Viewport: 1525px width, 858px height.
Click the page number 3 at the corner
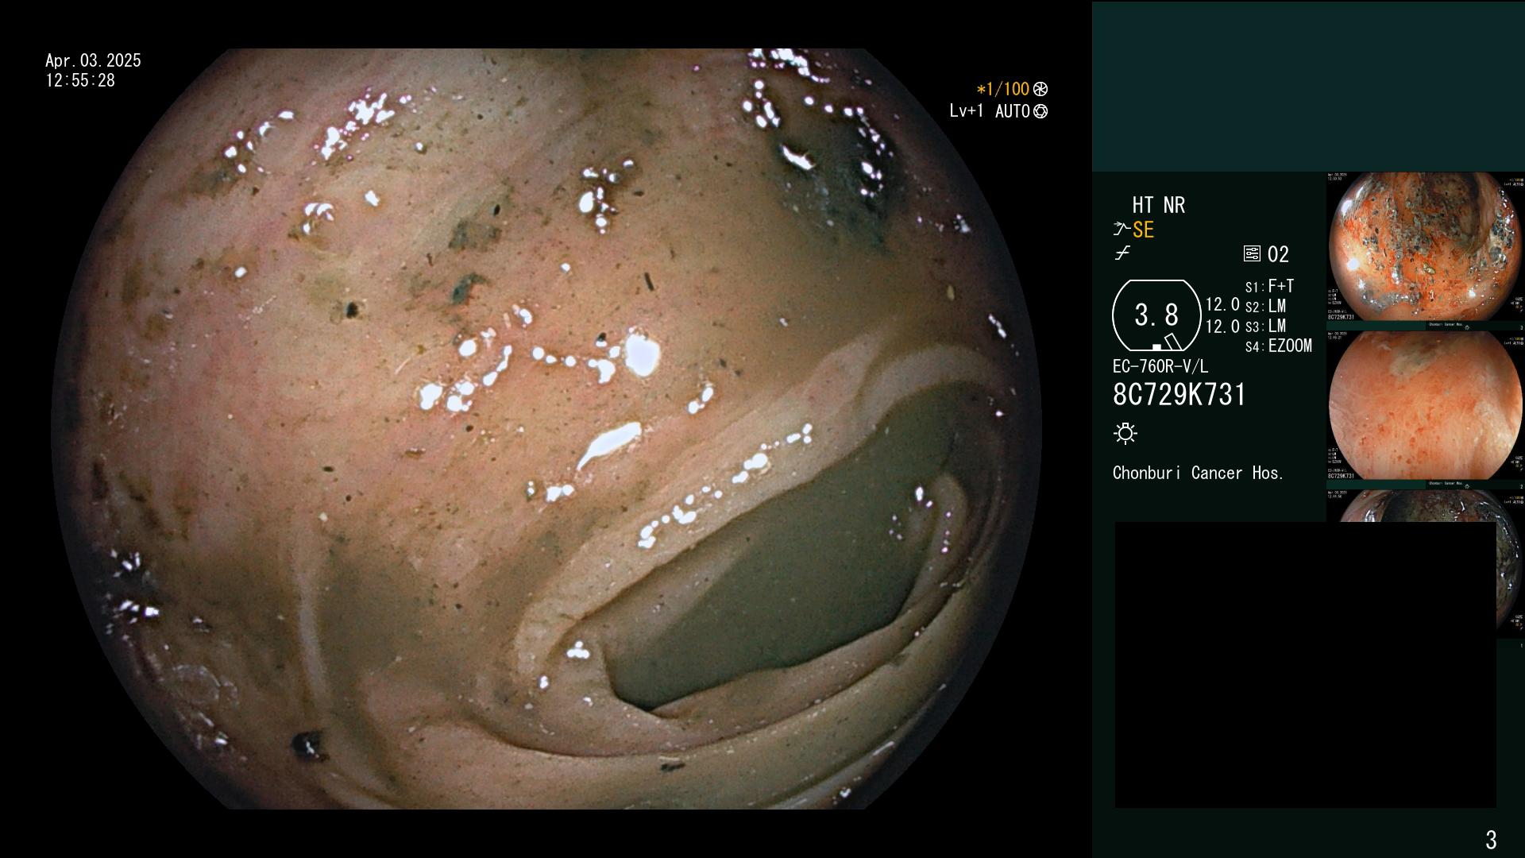click(x=1491, y=839)
